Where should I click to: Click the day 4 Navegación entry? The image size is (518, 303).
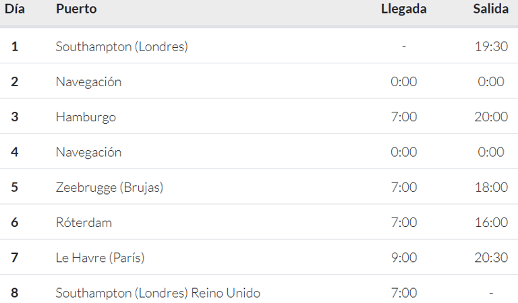[x=88, y=152]
